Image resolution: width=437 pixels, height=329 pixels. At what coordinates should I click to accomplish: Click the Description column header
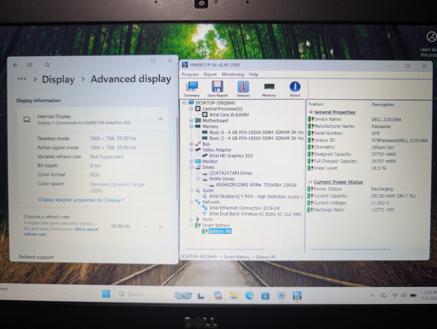tap(383, 105)
